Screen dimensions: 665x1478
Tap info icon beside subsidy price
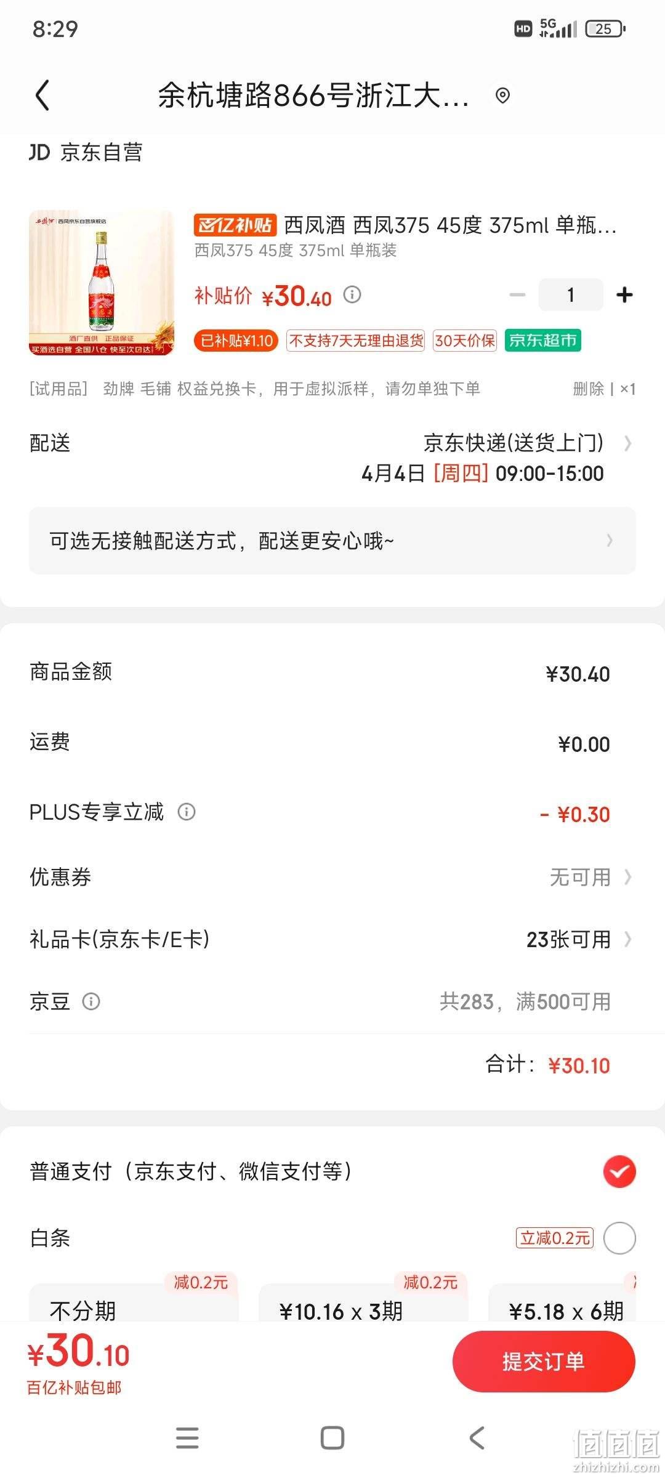352,294
